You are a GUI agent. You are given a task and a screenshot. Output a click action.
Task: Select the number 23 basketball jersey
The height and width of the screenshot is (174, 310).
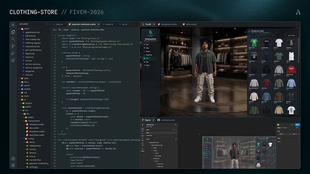[x=254, y=56]
